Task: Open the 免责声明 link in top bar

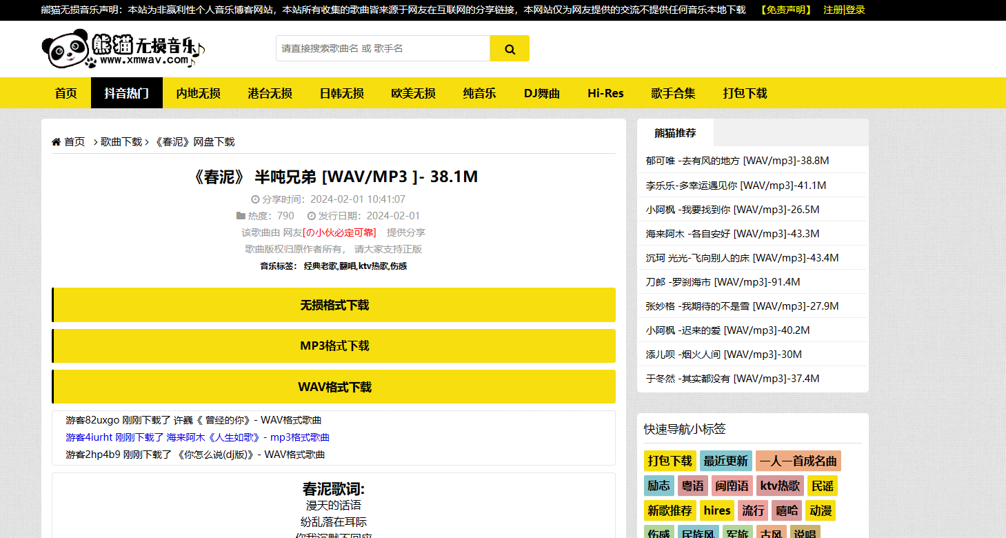Action: pos(786,10)
